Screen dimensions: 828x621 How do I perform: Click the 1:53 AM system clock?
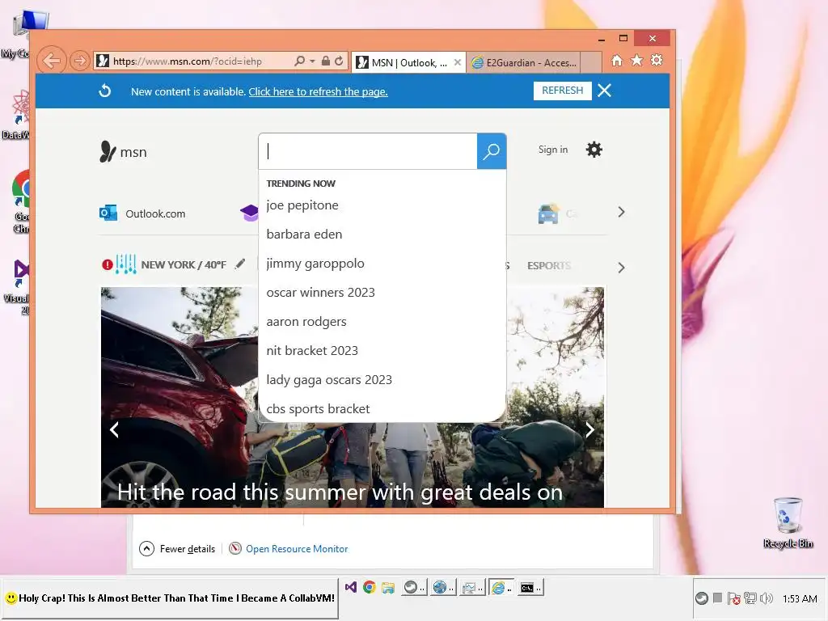(800, 599)
